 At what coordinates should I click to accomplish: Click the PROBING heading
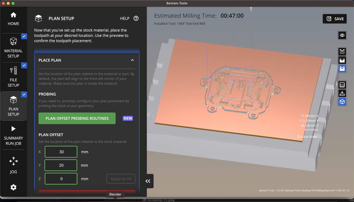(47, 94)
